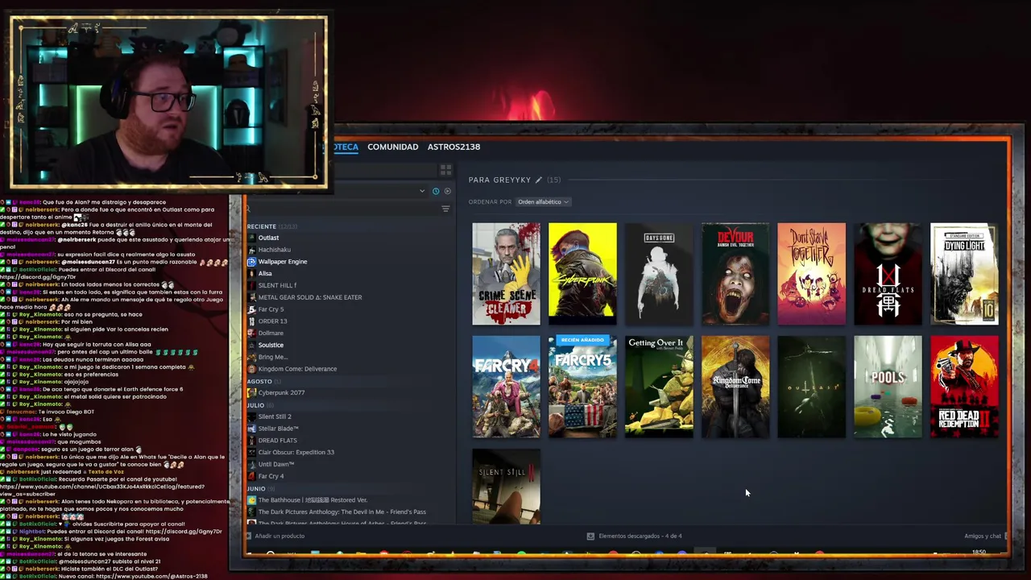The image size is (1031, 580).
Task: Open Devour cover art
Action: (735, 274)
